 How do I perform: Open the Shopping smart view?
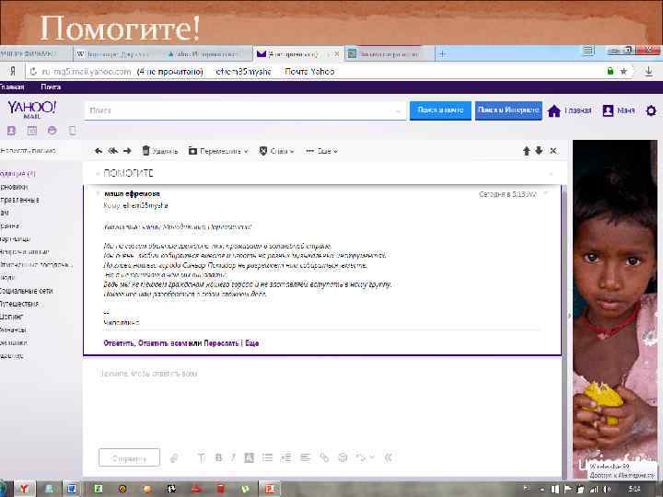[x=12, y=317]
